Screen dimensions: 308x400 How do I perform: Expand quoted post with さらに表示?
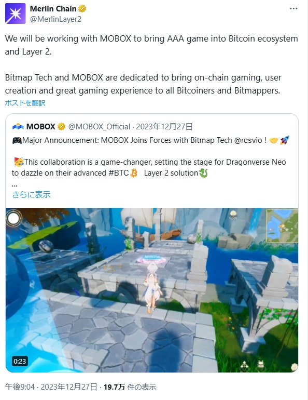31,194
